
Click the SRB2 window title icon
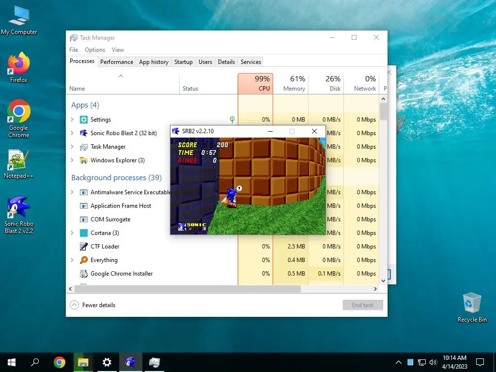(176, 131)
